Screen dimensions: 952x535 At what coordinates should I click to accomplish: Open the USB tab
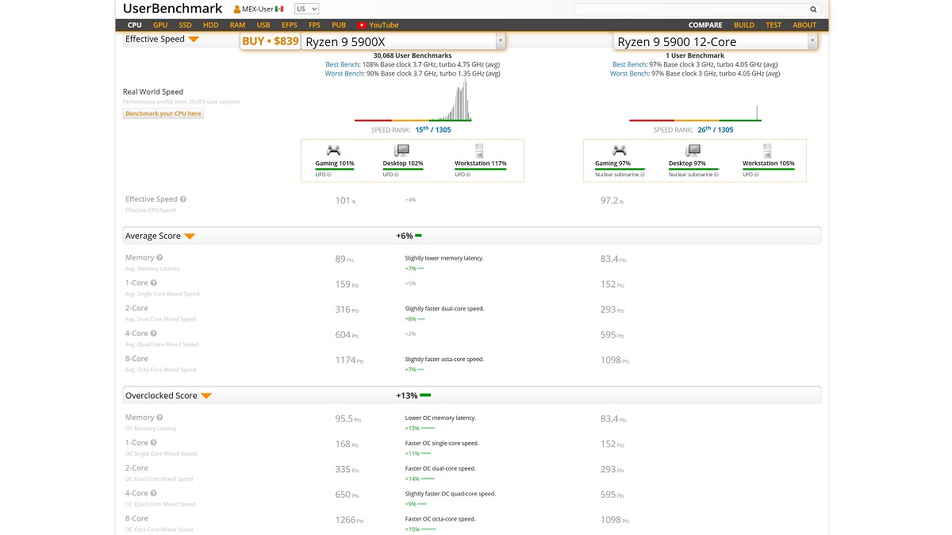[x=263, y=25]
